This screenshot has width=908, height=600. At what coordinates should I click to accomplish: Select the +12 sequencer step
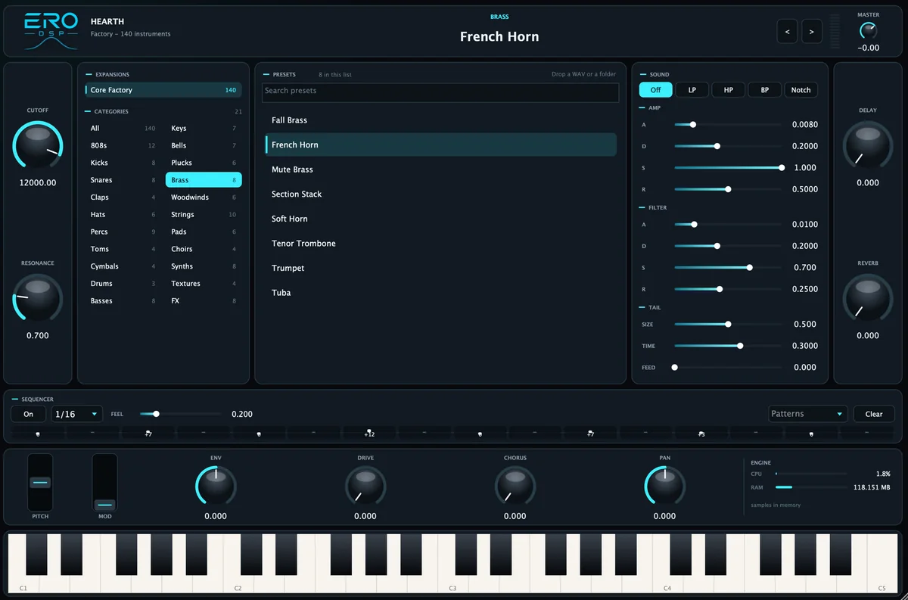(x=369, y=434)
